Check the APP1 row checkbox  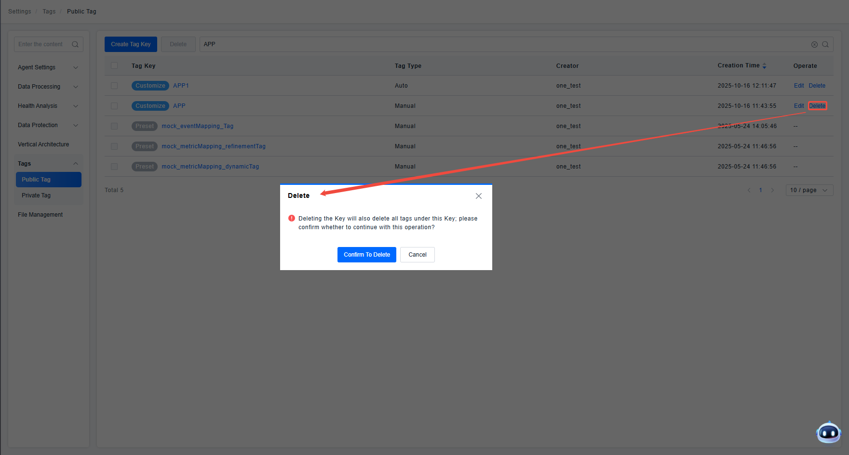tap(114, 86)
